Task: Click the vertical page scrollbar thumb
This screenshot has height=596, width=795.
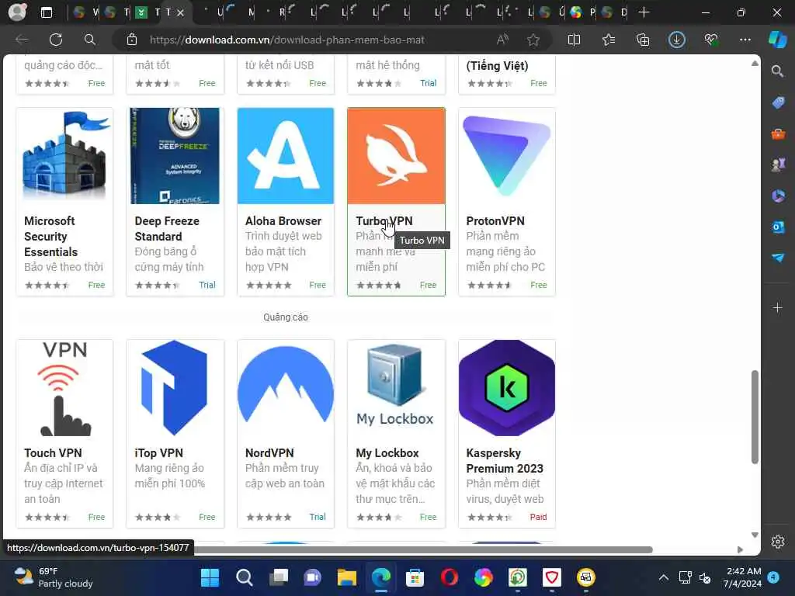Action: click(755, 417)
